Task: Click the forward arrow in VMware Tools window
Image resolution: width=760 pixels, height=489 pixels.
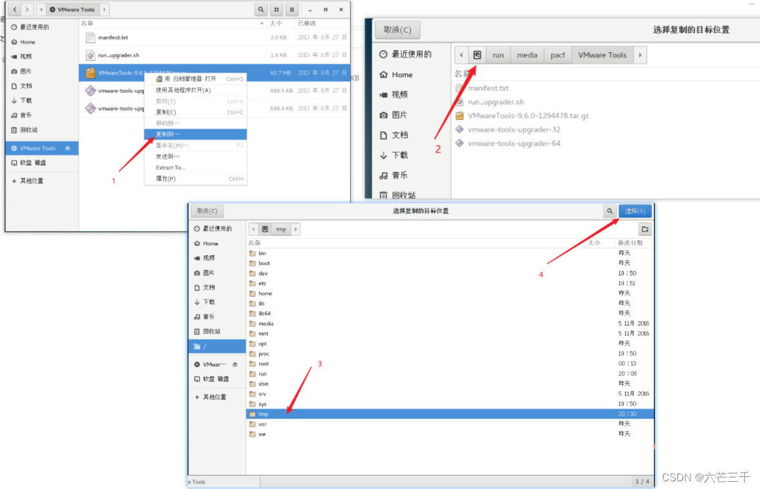Action: (x=27, y=9)
